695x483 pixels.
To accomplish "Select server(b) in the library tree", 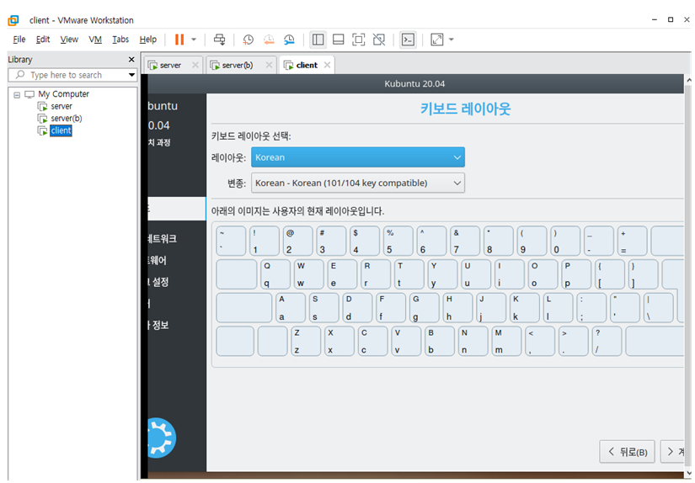I will [x=67, y=118].
